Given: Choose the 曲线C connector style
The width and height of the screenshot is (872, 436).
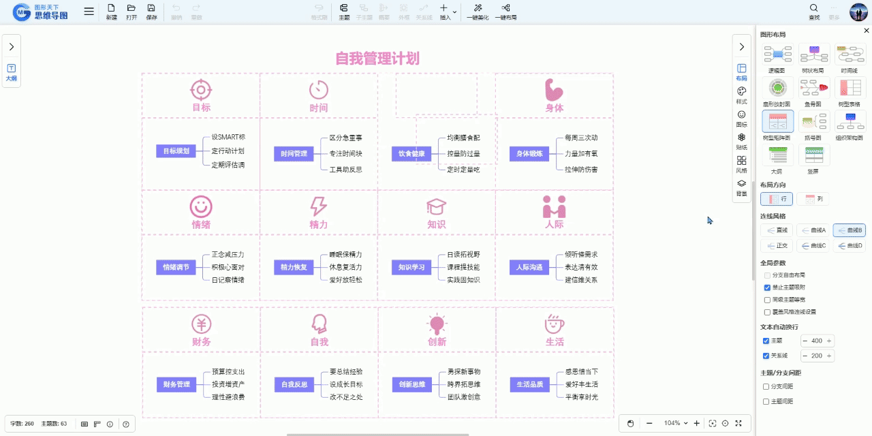Looking at the screenshot, I should [813, 246].
